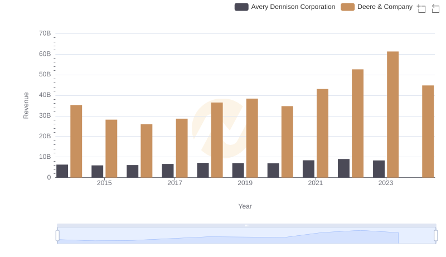Click the Deere & Company tan legend swatch

pyautogui.click(x=347, y=7)
